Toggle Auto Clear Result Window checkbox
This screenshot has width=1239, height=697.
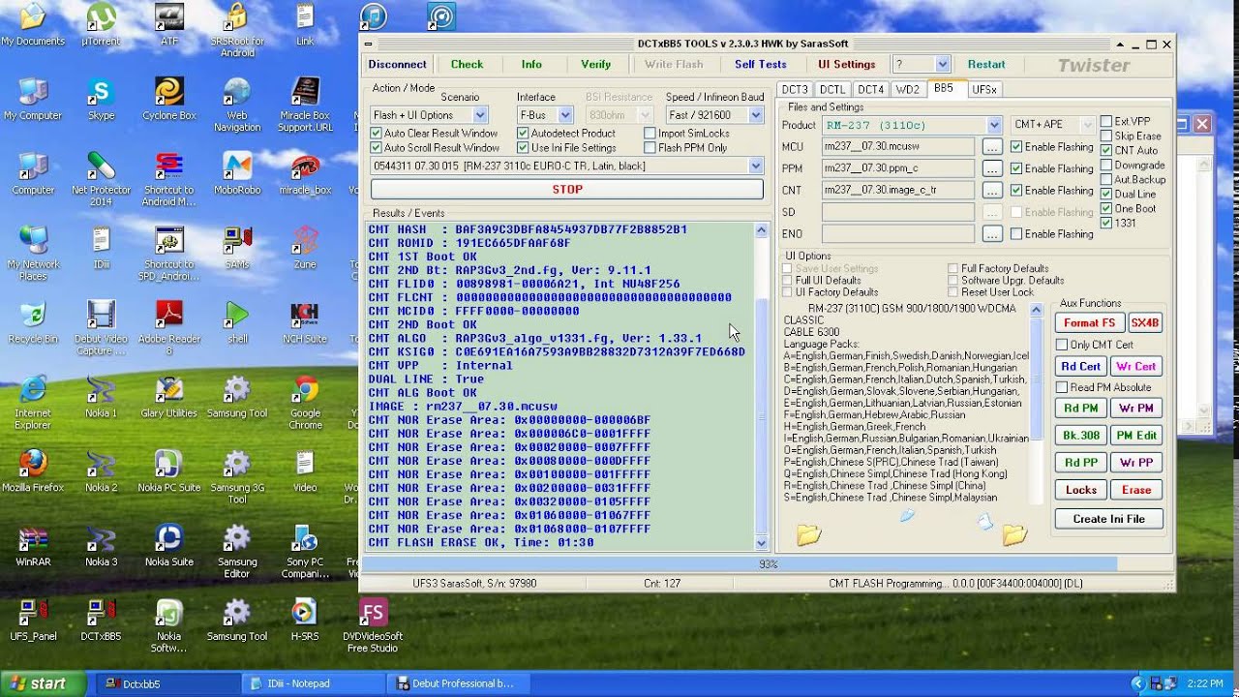(x=377, y=134)
